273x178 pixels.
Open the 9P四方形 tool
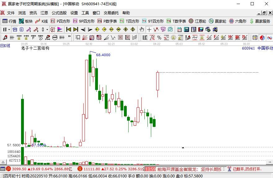(84, 21)
